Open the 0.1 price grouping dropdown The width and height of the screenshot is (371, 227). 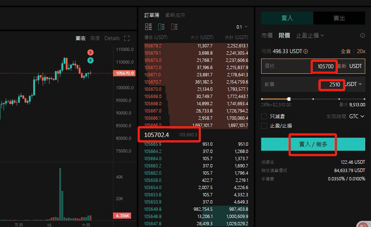242,27
